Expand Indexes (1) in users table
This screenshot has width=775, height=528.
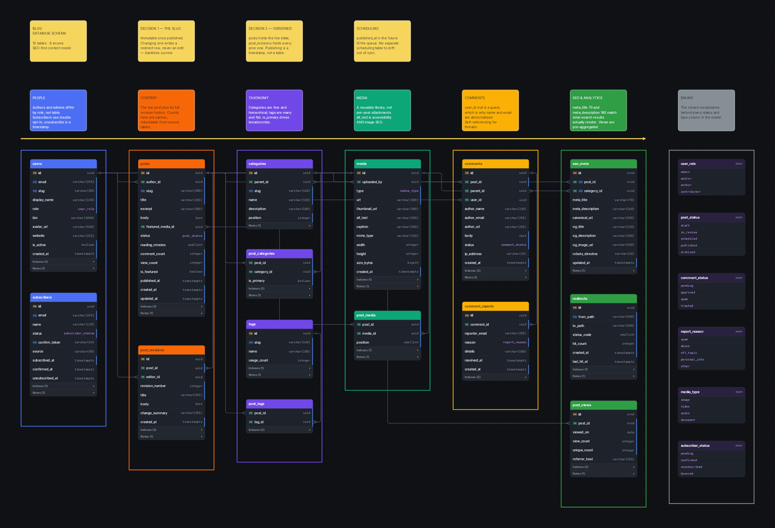[63, 262]
